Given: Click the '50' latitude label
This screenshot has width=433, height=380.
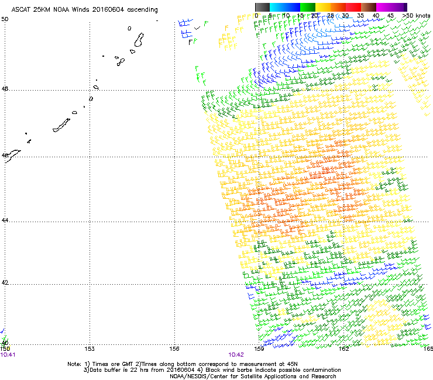Looking at the screenshot, I should tap(5, 19).
